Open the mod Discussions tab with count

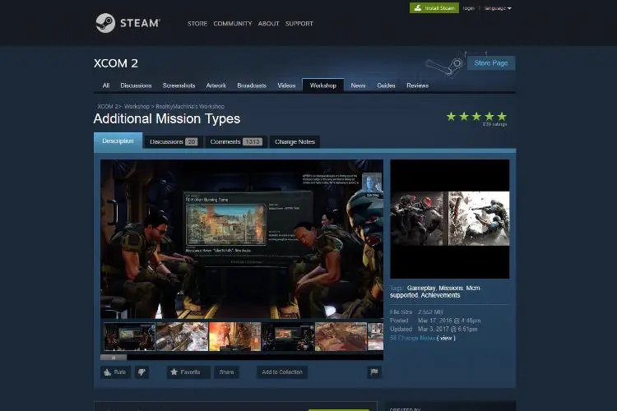coord(174,141)
